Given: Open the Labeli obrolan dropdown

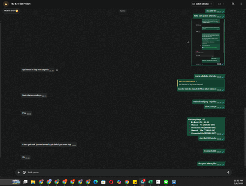Looking at the screenshot, I should pyautogui.click(x=202, y=4).
